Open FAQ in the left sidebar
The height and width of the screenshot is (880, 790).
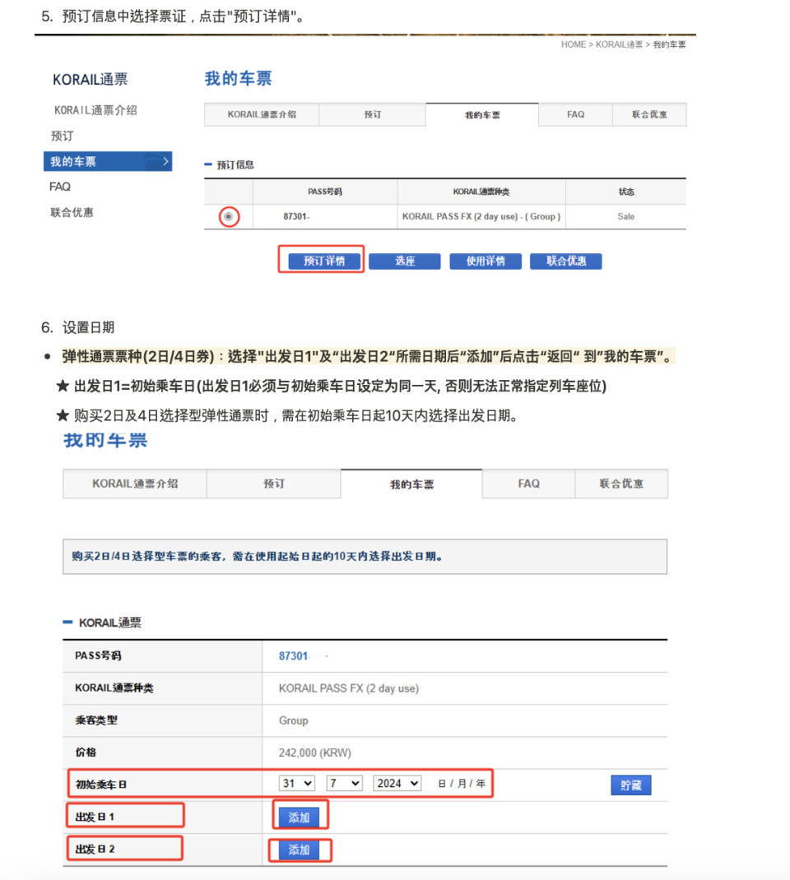pos(60,187)
